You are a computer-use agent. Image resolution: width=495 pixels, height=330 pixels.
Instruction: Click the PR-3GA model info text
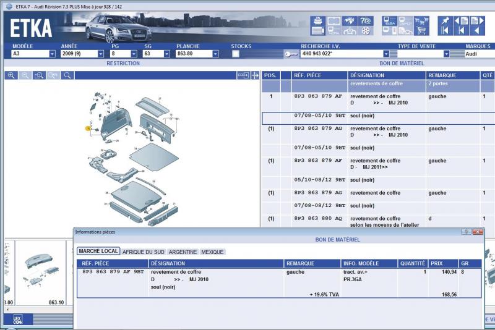pos(352,279)
